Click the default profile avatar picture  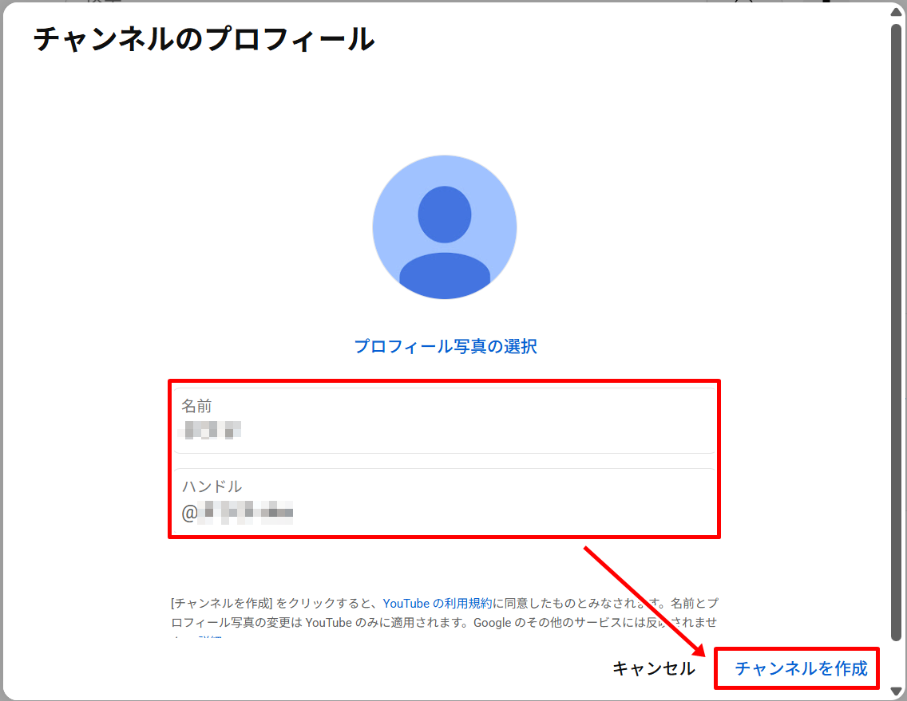click(444, 227)
